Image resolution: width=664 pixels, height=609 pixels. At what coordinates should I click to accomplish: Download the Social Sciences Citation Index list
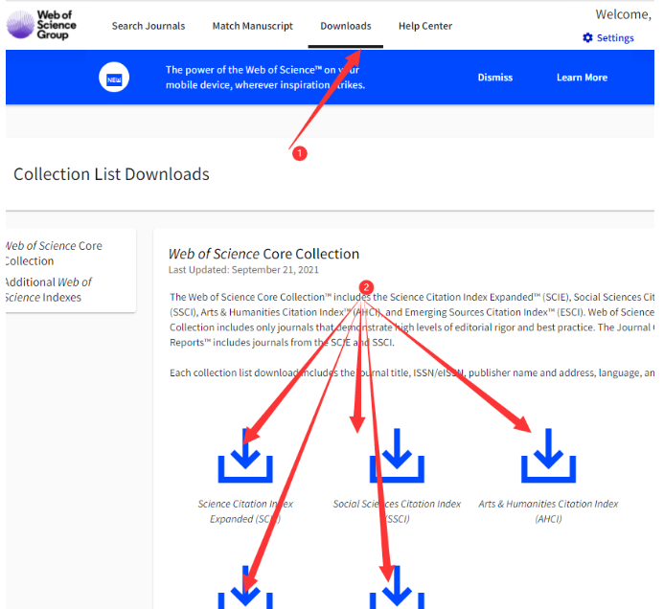(397, 456)
